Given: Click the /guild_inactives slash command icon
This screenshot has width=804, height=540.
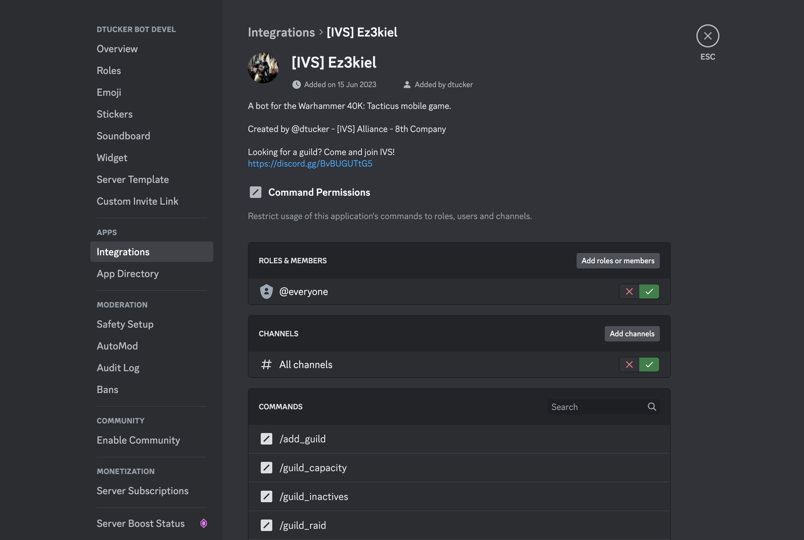Looking at the screenshot, I should click(x=266, y=497).
